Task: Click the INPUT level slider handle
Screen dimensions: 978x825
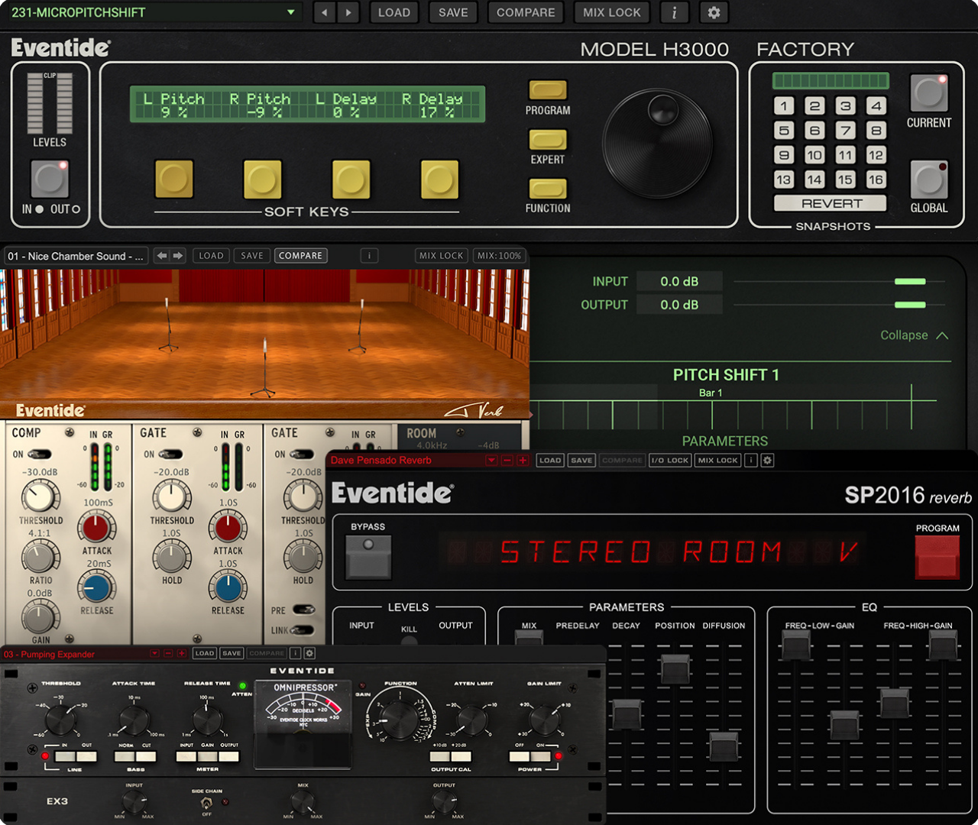Action: pos(910,282)
